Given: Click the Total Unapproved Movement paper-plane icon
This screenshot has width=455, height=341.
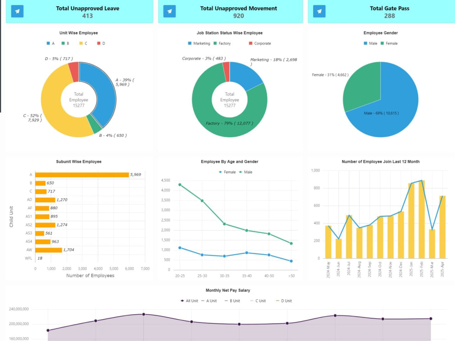Looking at the screenshot, I should coord(169,11).
